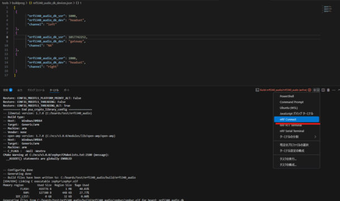Click line number 17 in the gutter
This screenshot has width=340, height=201.
6,75
